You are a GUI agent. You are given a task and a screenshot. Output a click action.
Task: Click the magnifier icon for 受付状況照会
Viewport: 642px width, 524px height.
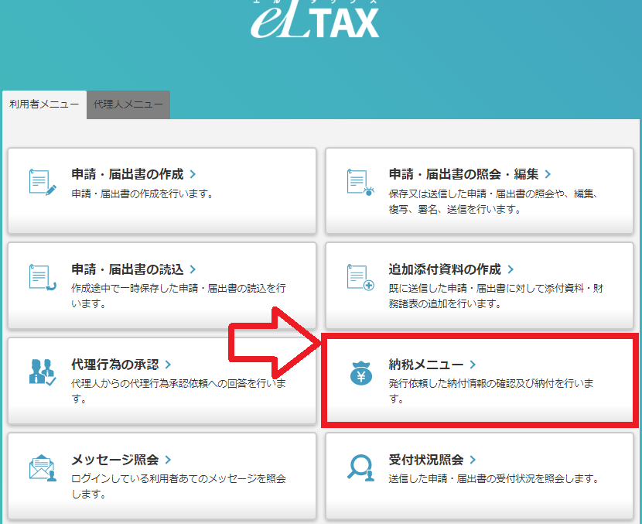(x=360, y=467)
